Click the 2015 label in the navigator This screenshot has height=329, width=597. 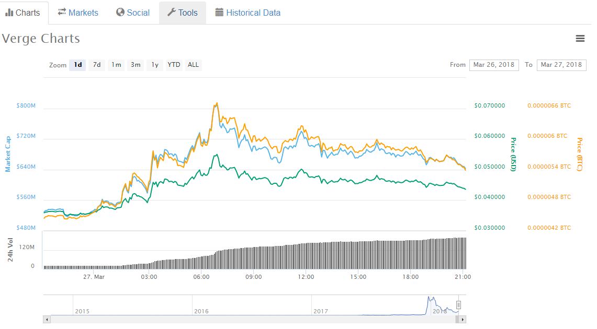point(82,312)
